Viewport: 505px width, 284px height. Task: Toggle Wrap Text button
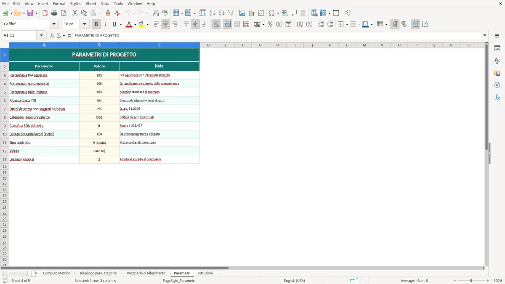pos(216,24)
